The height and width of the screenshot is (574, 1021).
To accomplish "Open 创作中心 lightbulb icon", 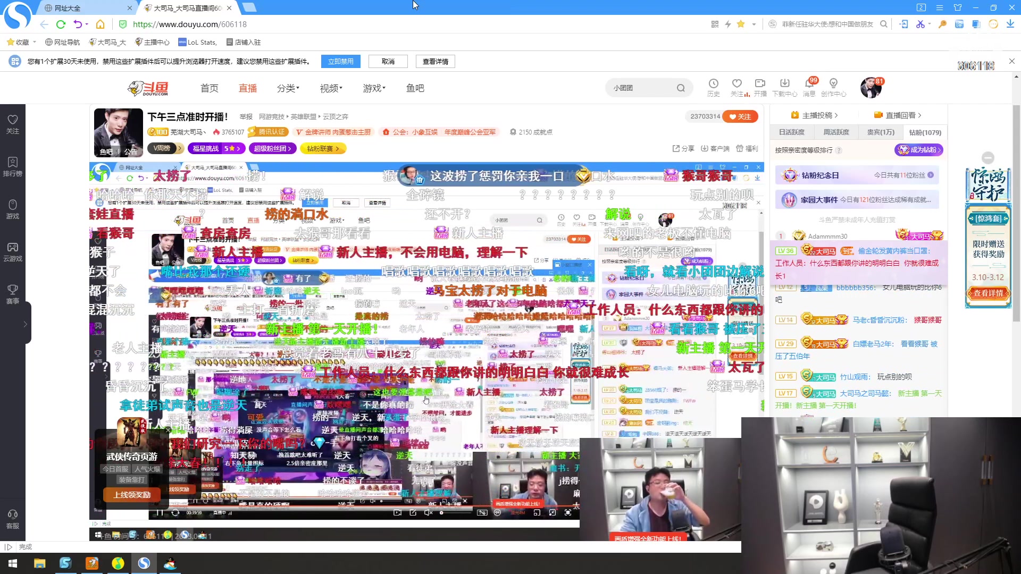I will 833,88.
